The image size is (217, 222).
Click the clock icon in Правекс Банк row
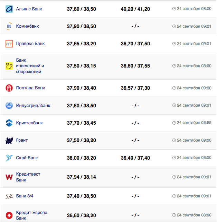174,44
